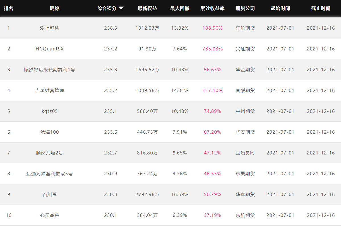Screen dimensions: 341x226
Task: Click the 最新权益 column header
Action: pos(147,8)
